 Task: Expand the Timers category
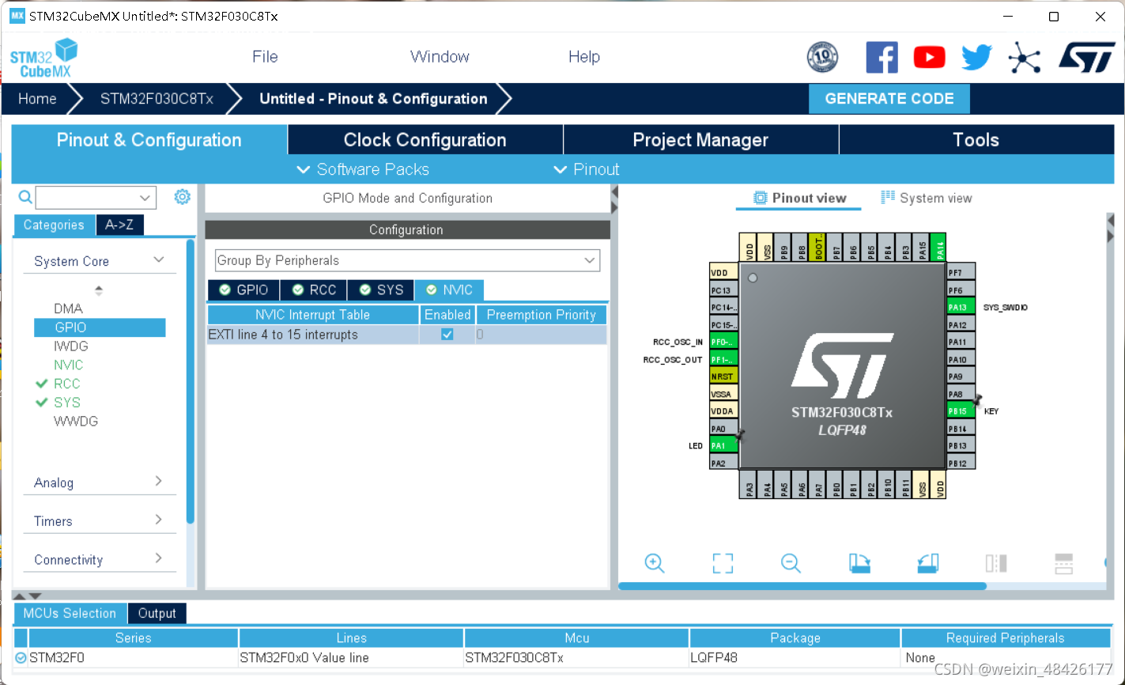coord(159,520)
